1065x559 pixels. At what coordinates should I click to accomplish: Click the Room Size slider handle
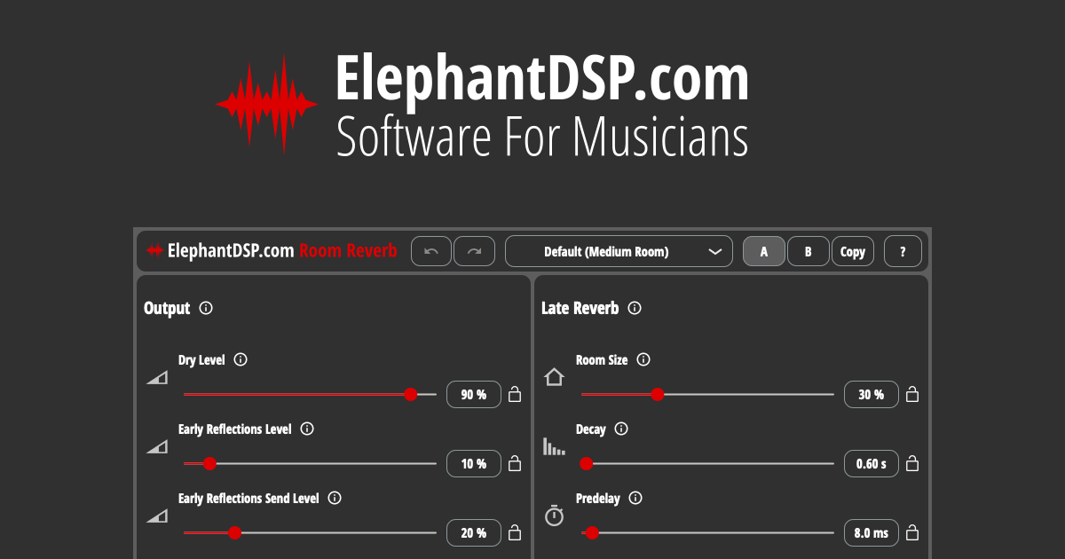(x=657, y=394)
